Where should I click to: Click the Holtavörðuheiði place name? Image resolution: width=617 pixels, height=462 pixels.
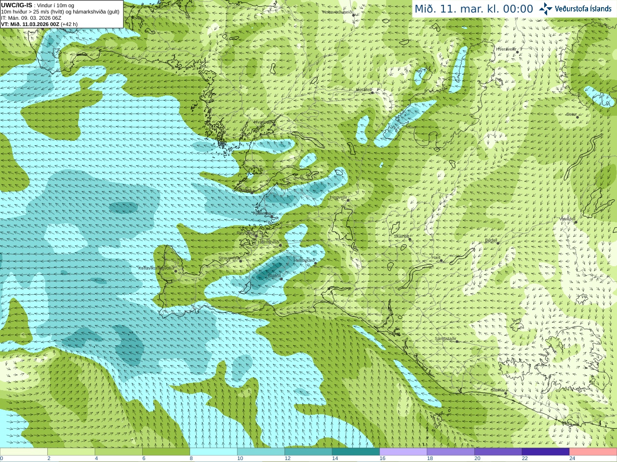click(x=337, y=12)
